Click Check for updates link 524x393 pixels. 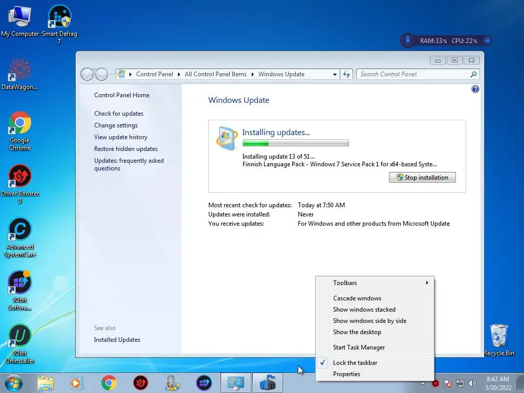pos(119,113)
